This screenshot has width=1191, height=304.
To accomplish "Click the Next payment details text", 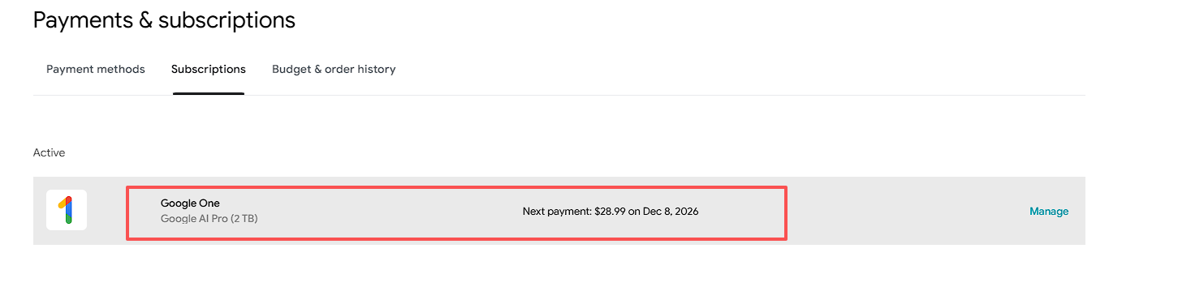I will pyautogui.click(x=611, y=211).
